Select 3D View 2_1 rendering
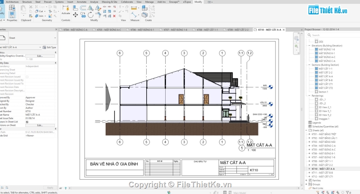The height and width of the screenshot is (194, 360). coord(325,108)
